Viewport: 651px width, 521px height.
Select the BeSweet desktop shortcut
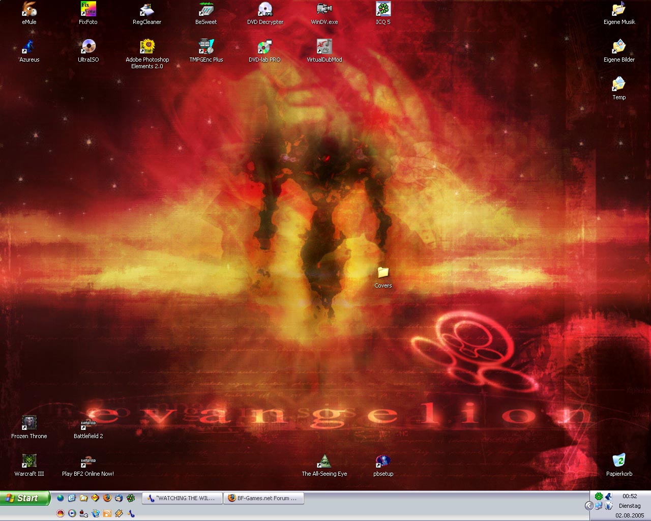click(206, 14)
